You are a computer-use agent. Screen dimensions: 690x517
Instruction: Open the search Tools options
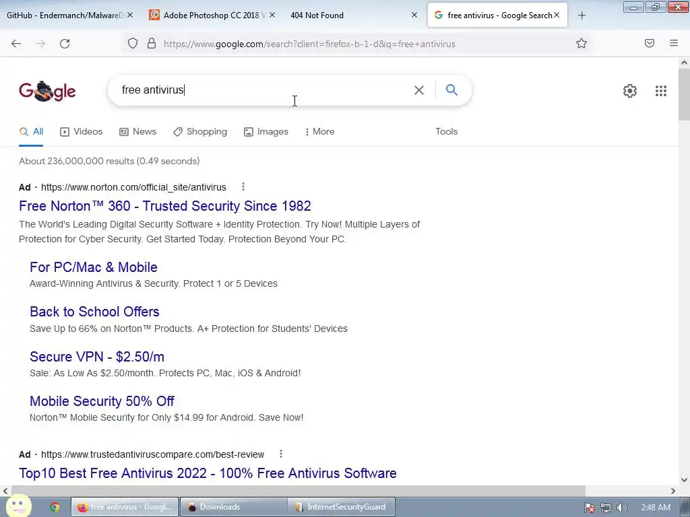[x=446, y=131]
